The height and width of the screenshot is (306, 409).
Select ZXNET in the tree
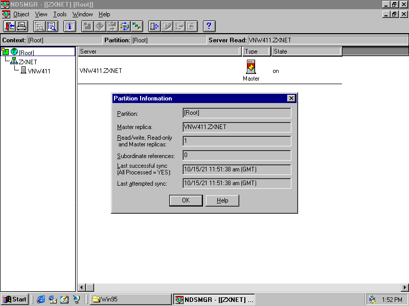(28, 62)
